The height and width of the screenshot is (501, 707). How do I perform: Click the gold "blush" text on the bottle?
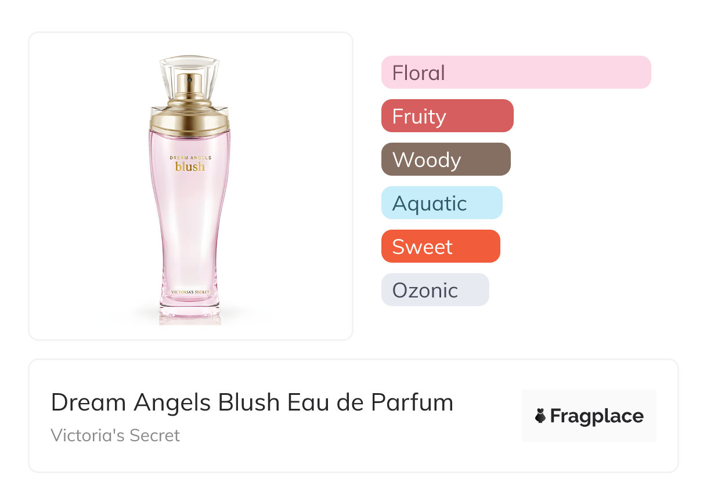point(190,167)
